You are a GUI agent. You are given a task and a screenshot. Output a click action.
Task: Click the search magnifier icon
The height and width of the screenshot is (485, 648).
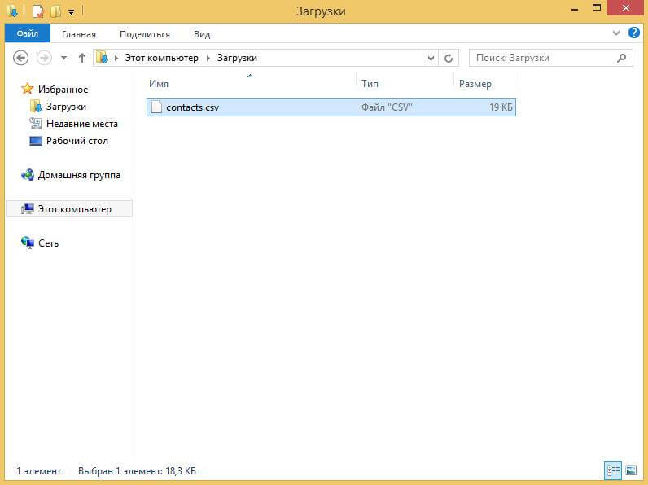pyautogui.click(x=621, y=58)
